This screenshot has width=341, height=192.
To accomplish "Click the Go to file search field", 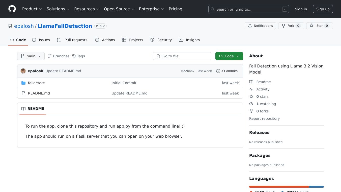I will click(x=182, y=56).
